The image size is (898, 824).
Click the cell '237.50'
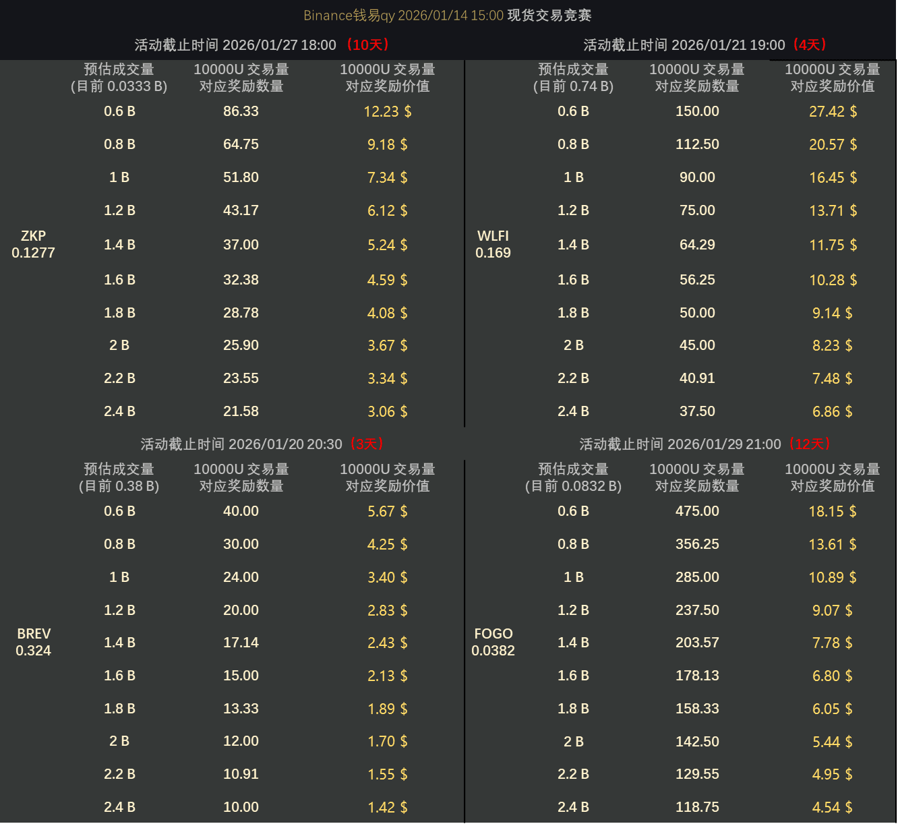pyautogui.click(x=697, y=610)
